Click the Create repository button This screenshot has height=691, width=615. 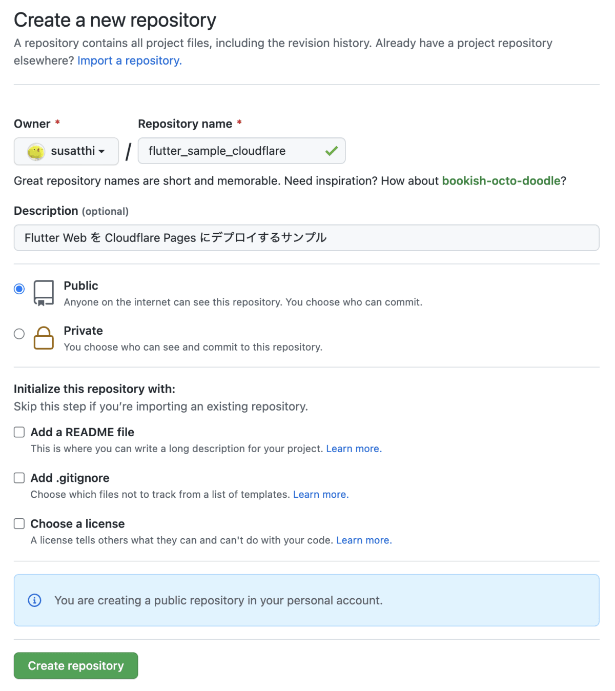(75, 665)
